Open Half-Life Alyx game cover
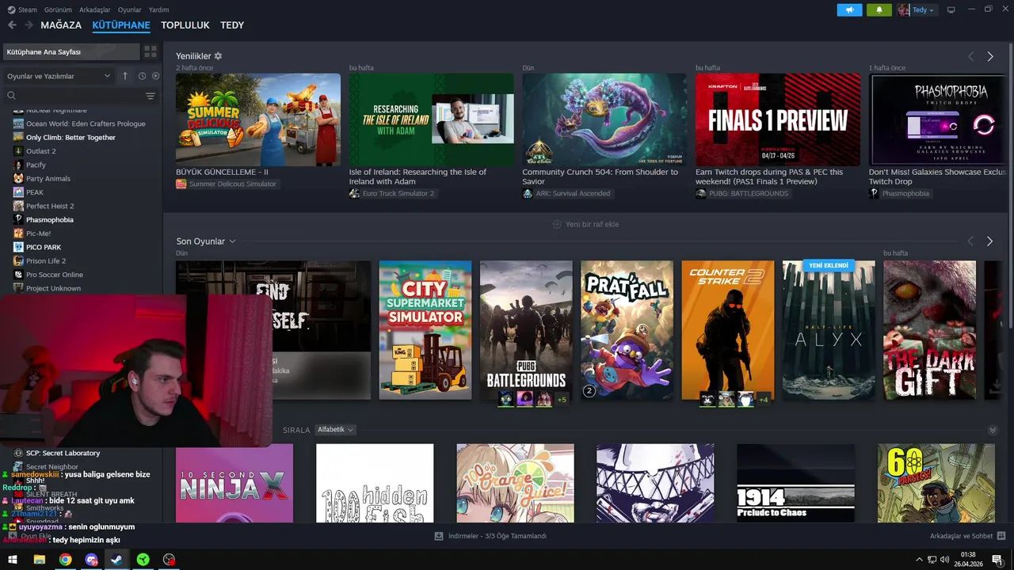Screen dimensions: 1014x570 (829, 330)
